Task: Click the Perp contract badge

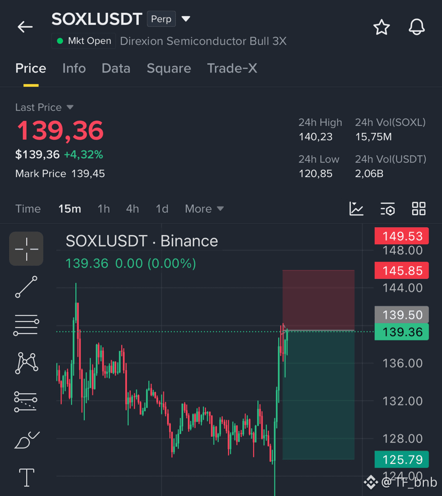Action: (x=161, y=19)
